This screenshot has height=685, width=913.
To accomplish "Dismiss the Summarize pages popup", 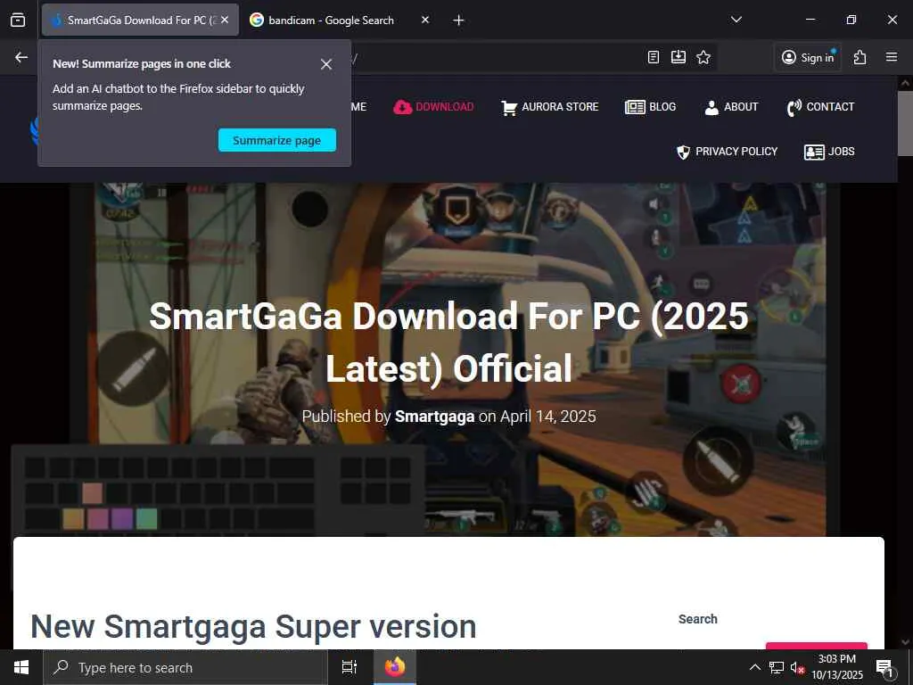I will point(326,64).
